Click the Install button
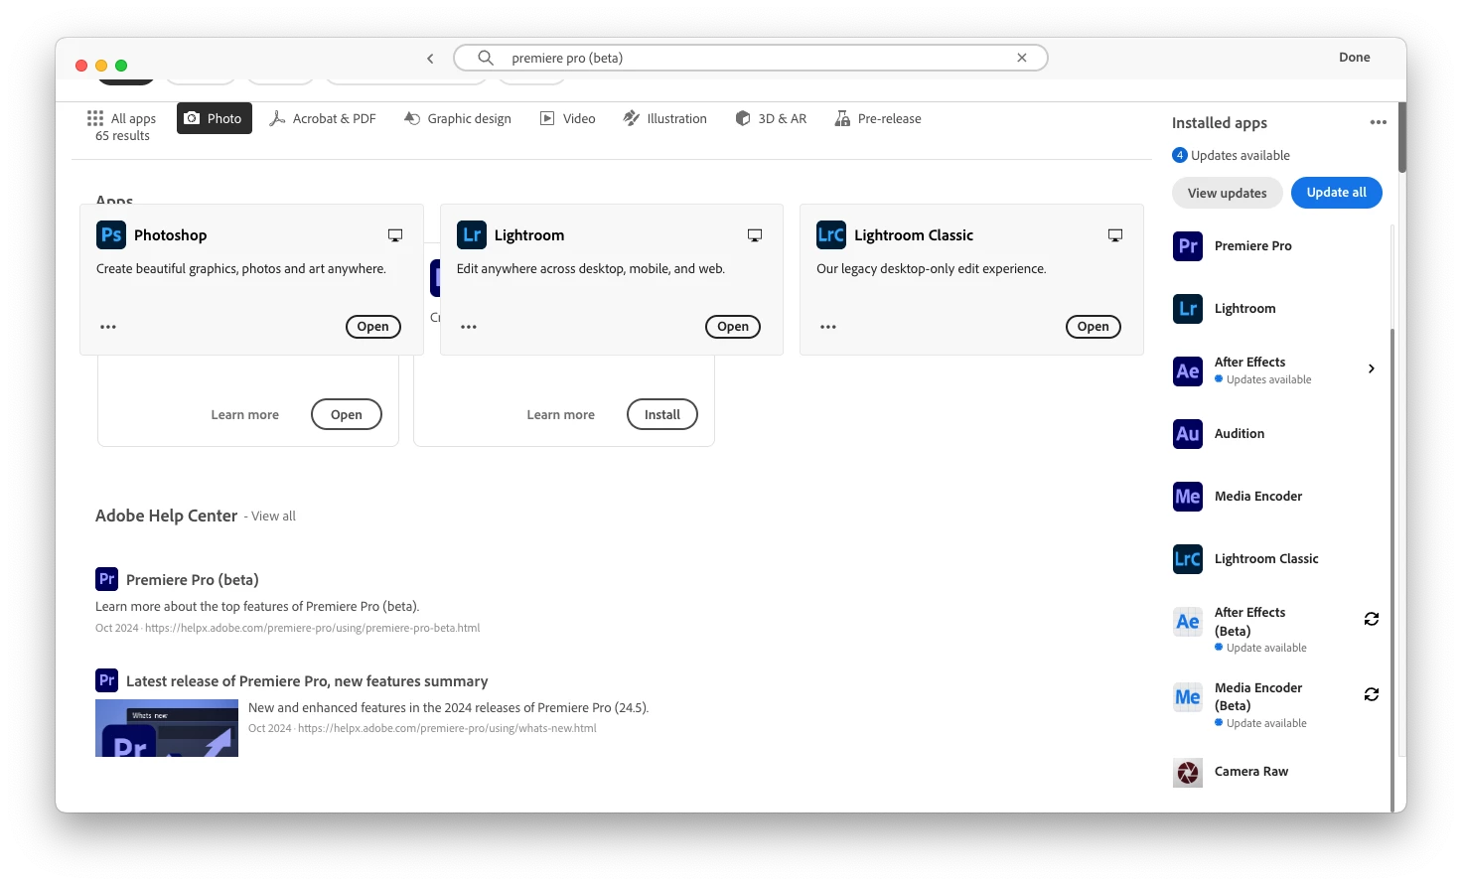The height and width of the screenshot is (886, 1462). pyautogui.click(x=662, y=414)
